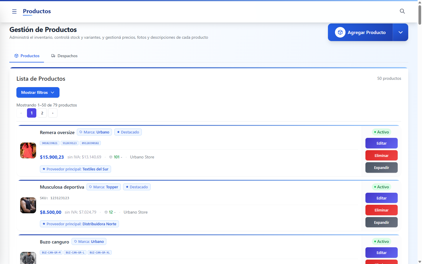Viewport: 422px width, 264px height.
Task: Open the Agregar Producto dropdown arrow
Action: (x=401, y=32)
